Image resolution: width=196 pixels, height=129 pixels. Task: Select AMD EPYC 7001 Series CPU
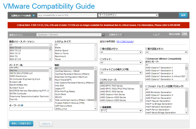coord(120,86)
